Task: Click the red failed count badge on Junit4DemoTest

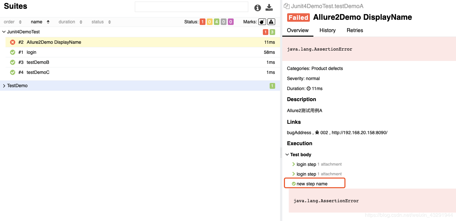Action: point(265,32)
